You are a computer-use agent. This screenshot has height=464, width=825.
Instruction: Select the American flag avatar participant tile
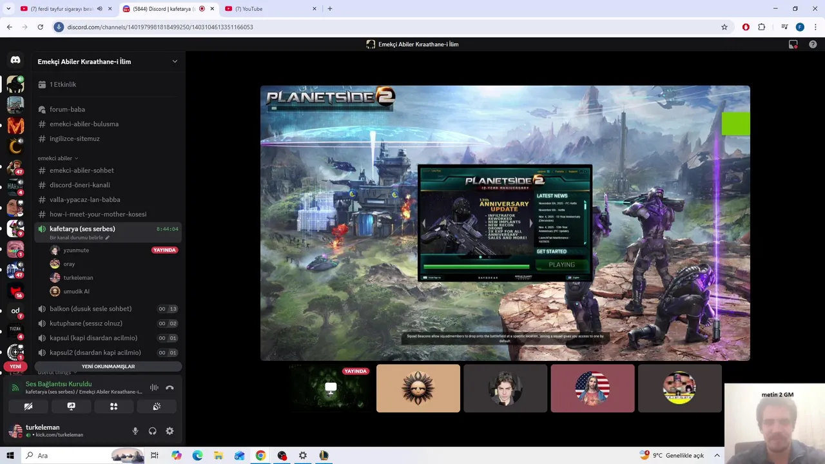(x=592, y=388)
